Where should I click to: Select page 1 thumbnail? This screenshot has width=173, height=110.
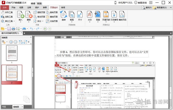pos(12,53)
